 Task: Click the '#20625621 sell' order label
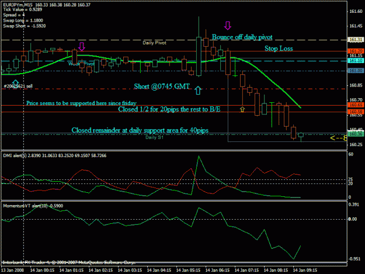tap(18, 86)
